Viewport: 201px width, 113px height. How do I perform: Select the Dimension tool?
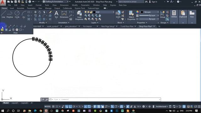click(64, 14)
